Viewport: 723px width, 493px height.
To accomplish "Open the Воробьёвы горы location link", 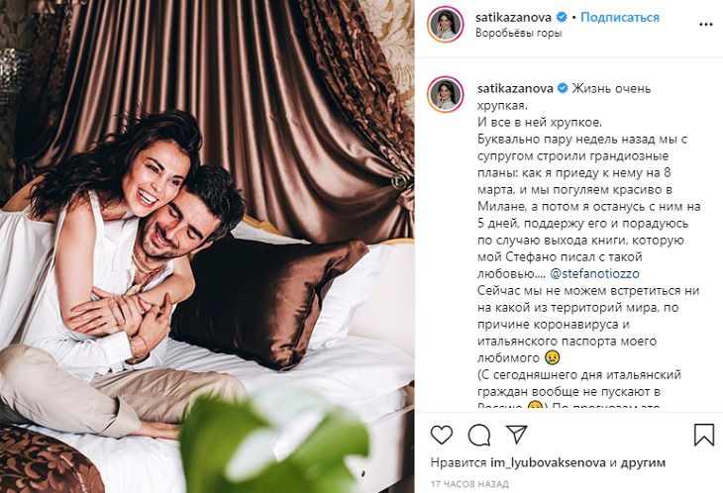I will click(518, 34).
